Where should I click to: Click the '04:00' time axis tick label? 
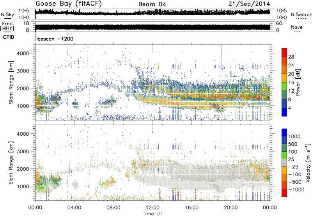(x=74, y=208)
